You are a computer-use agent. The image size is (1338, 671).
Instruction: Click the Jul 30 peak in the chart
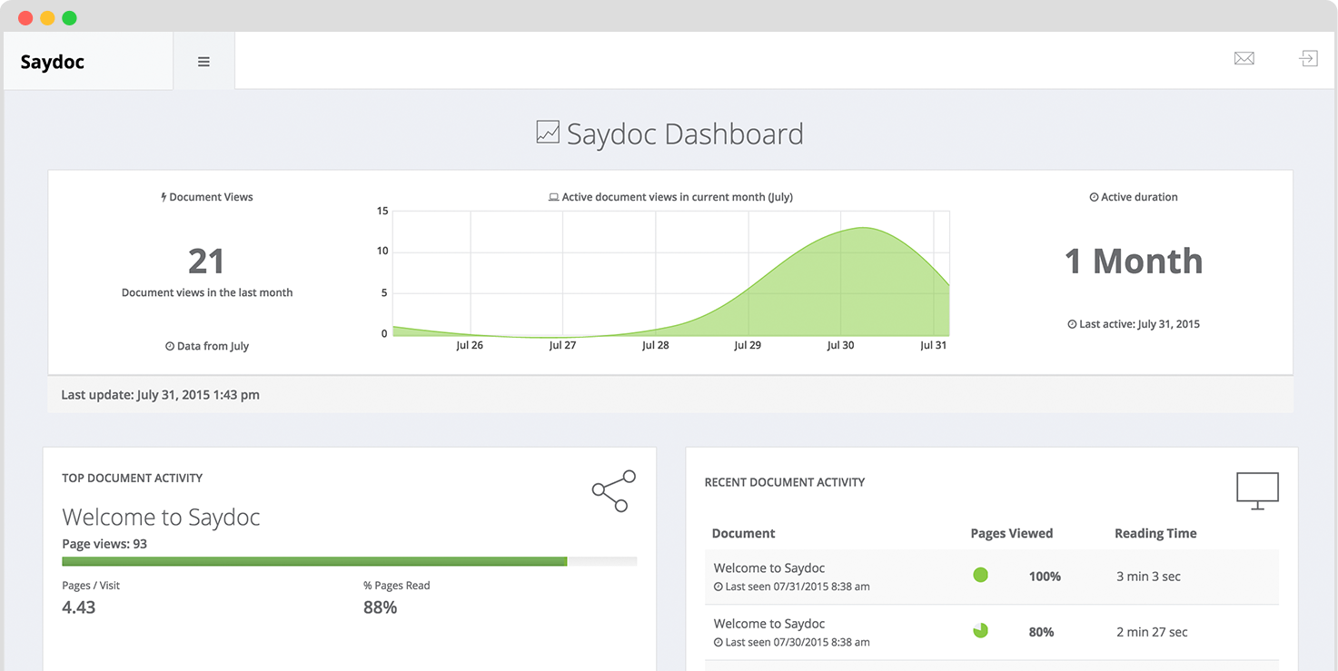[863, 228]
